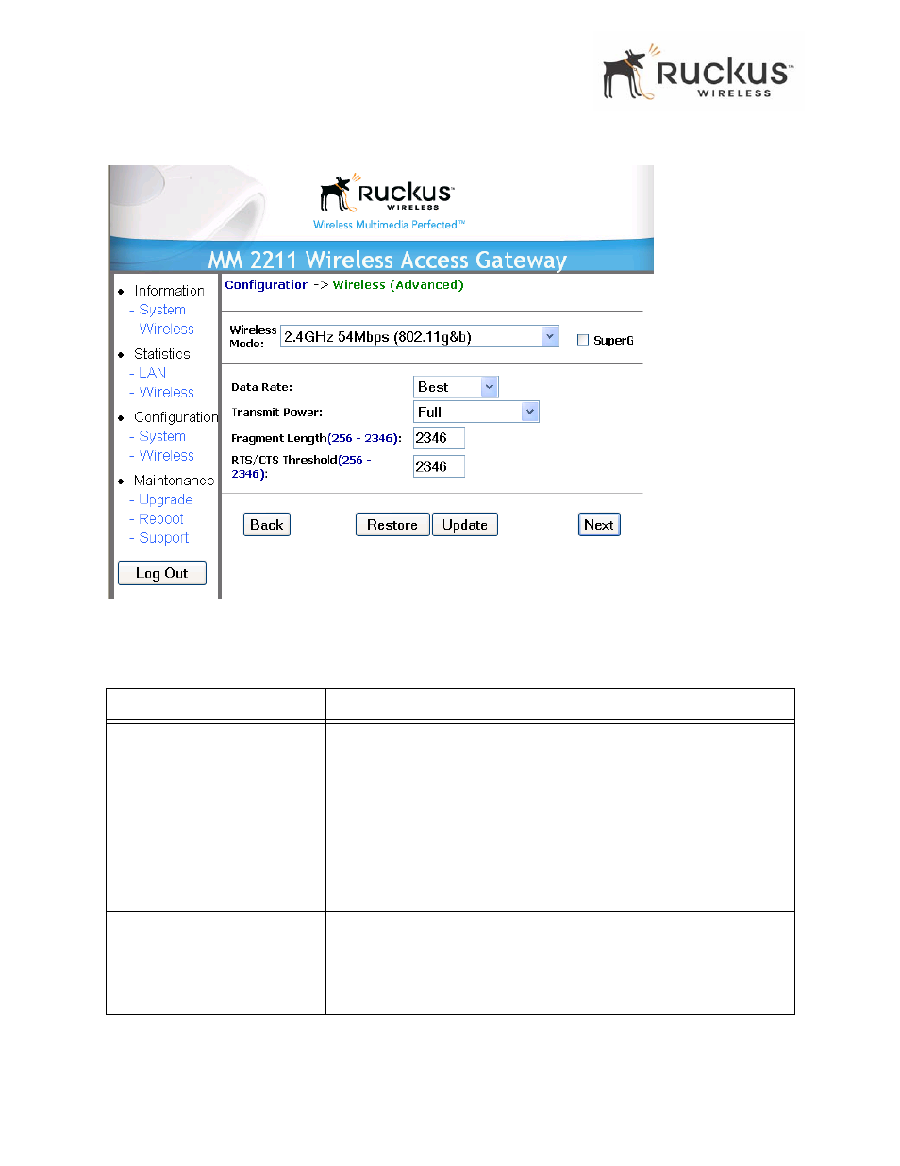Viewport: 900px width, 1166px height.
Task: Click the Ruckus Wireless logo at page top
Action: 698,72
